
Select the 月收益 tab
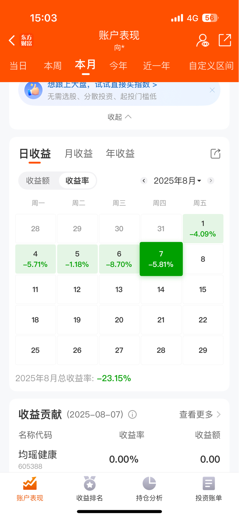[x=79, y=153]
